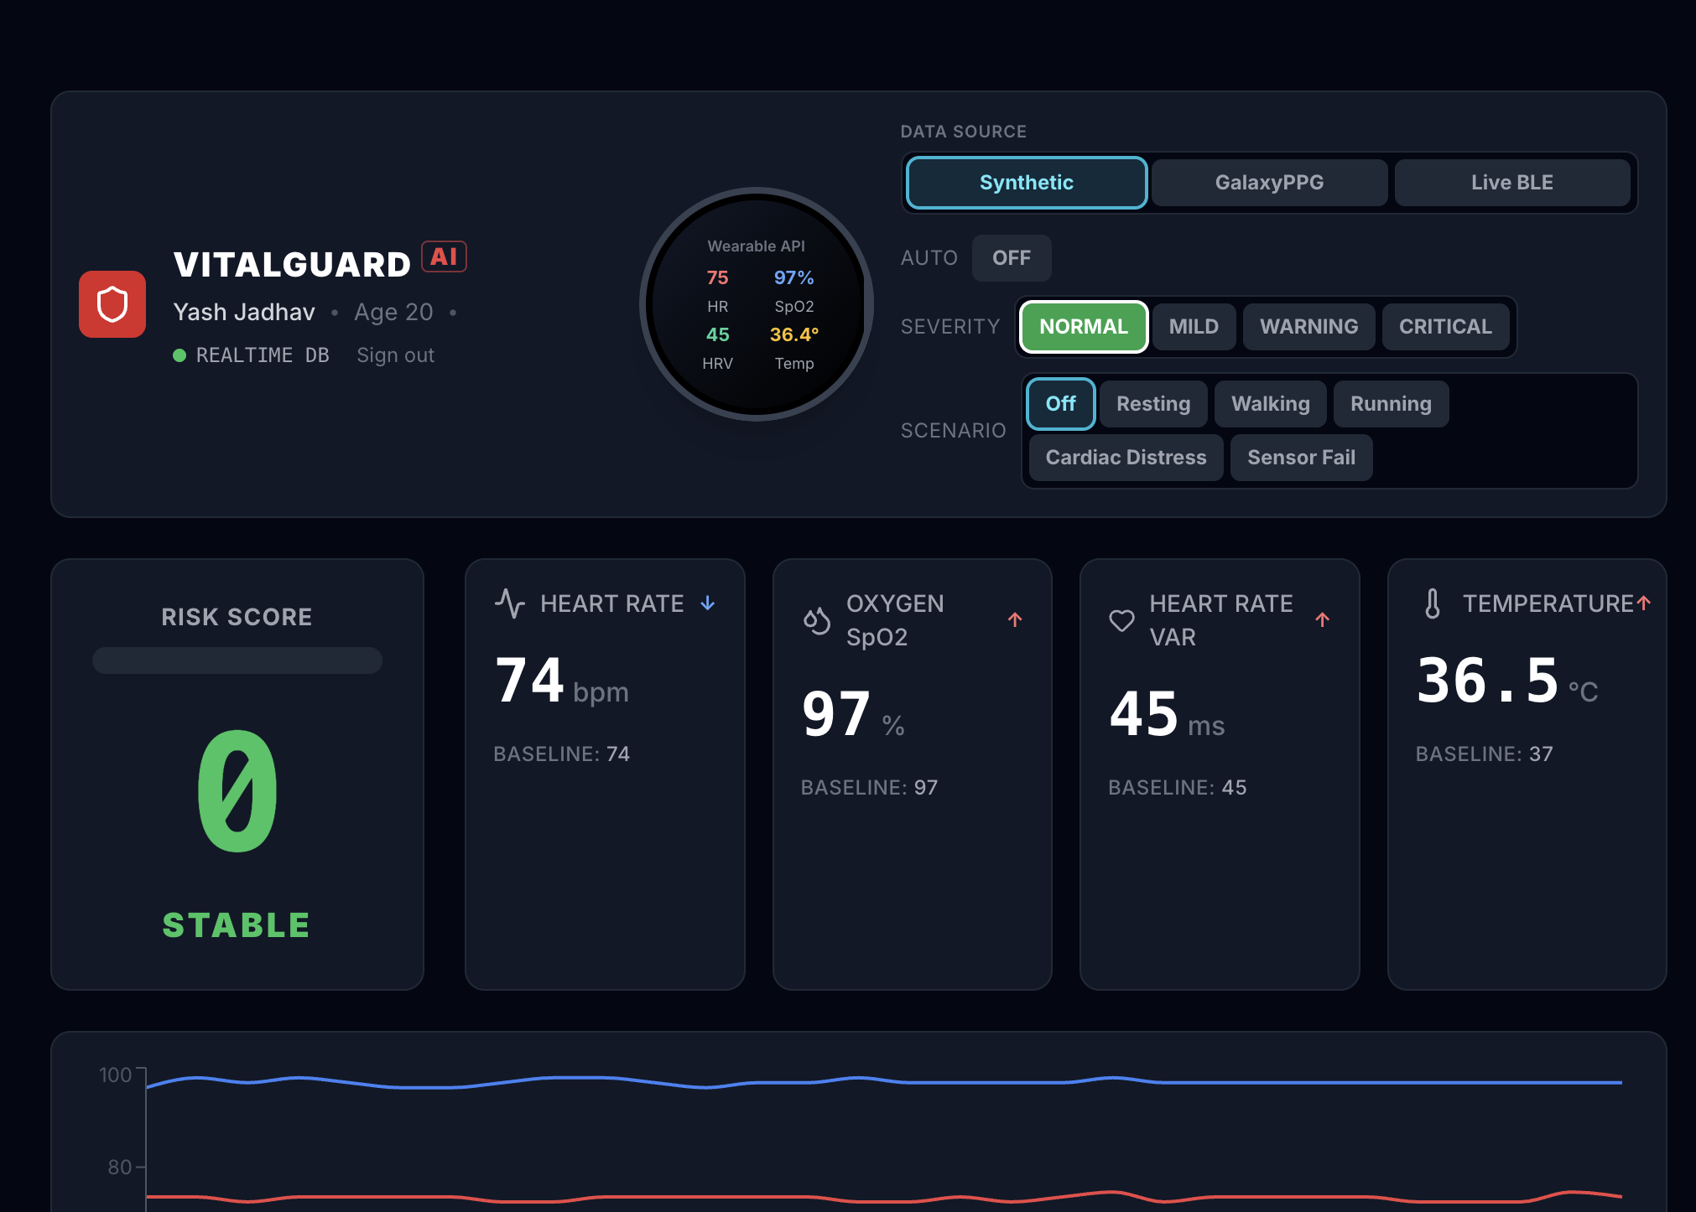The image size is (1696, 1212).
Task: Activate the Cardiac Distress scenario
Action: click(x=1125, y=458)
